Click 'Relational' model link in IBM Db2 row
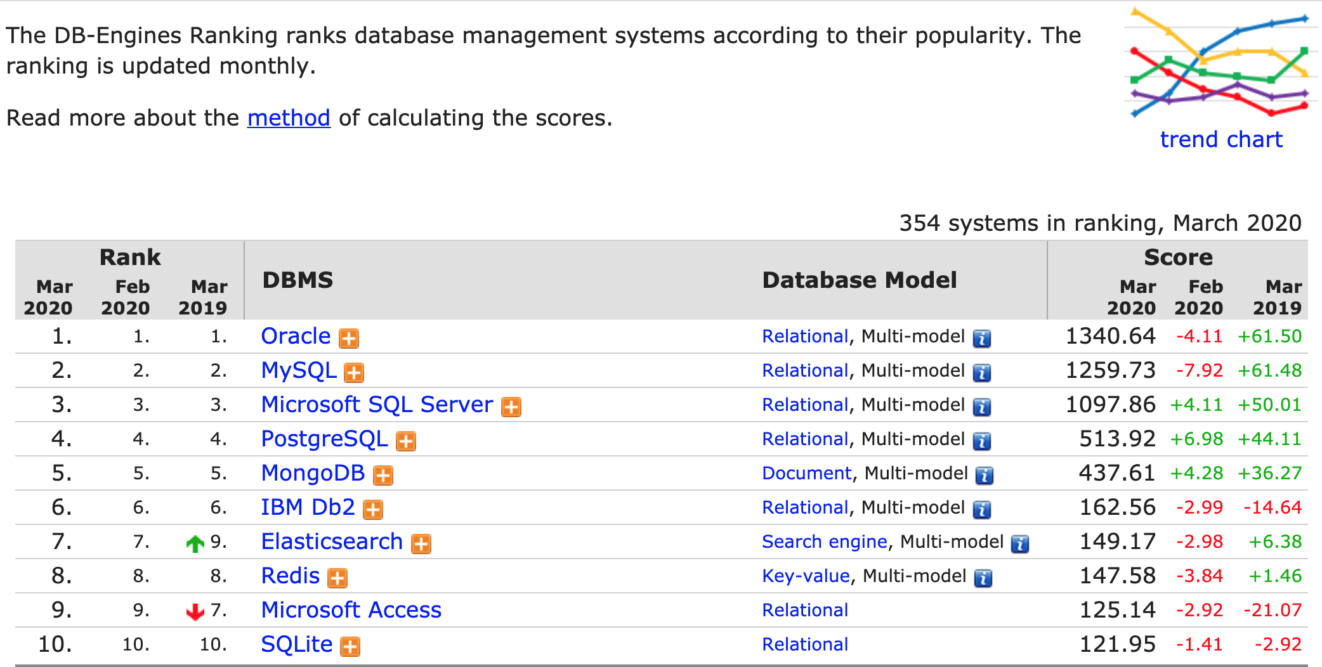Viewport: 1322px width, 667px height. coord(805,507)
